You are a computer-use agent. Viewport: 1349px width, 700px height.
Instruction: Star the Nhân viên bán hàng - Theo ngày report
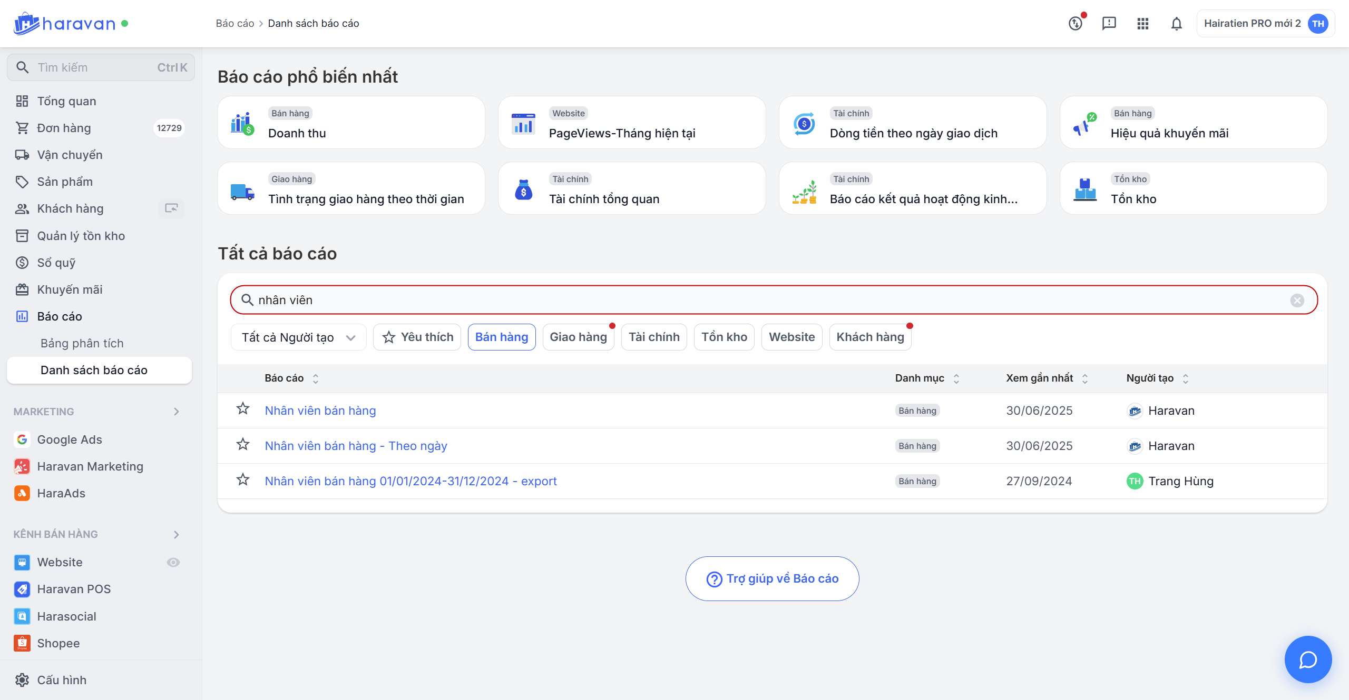pos(243,445)
